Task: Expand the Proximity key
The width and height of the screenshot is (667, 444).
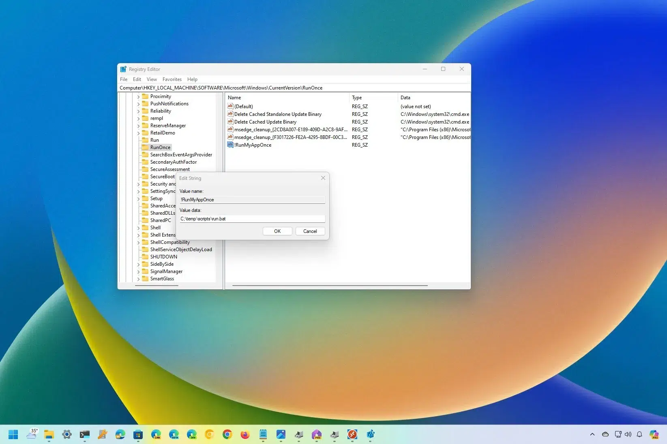Action: [139, 96]
